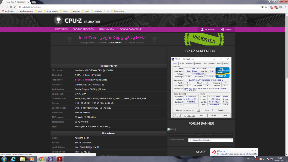This screenshot has width=288, height=162.
Task: Click the FR language indicator
Action: pos(248,159)
